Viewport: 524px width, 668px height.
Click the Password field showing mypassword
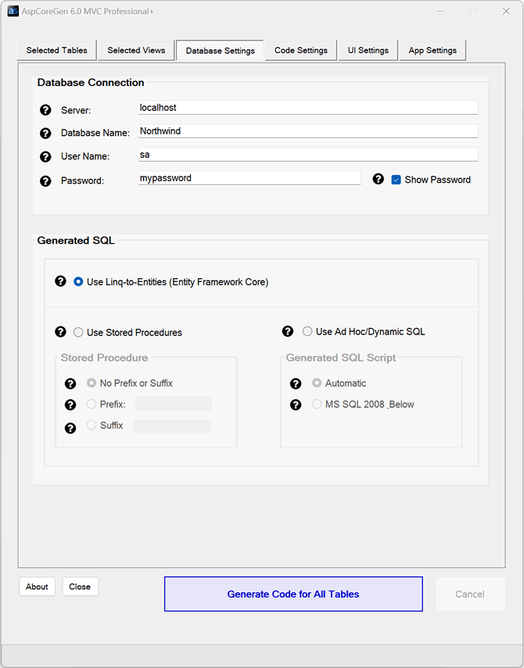click(x=249, y=178)
